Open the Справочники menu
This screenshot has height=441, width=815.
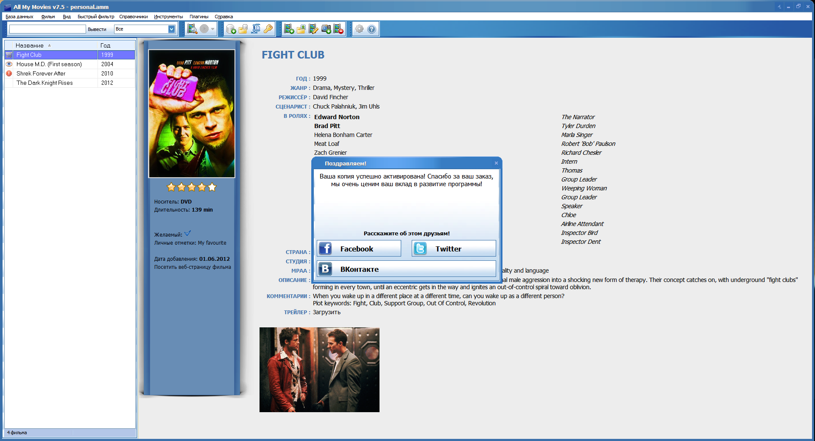tap(133, 17)
